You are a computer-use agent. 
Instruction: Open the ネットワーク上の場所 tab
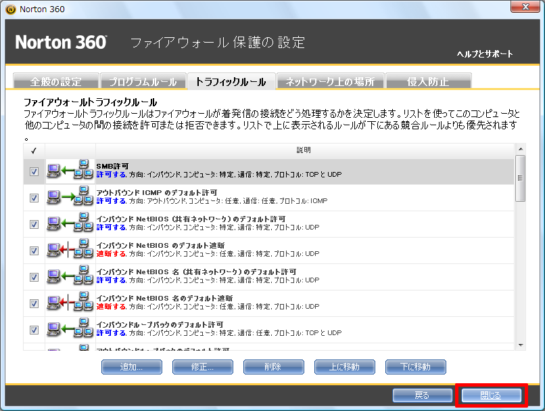point(330,82)
